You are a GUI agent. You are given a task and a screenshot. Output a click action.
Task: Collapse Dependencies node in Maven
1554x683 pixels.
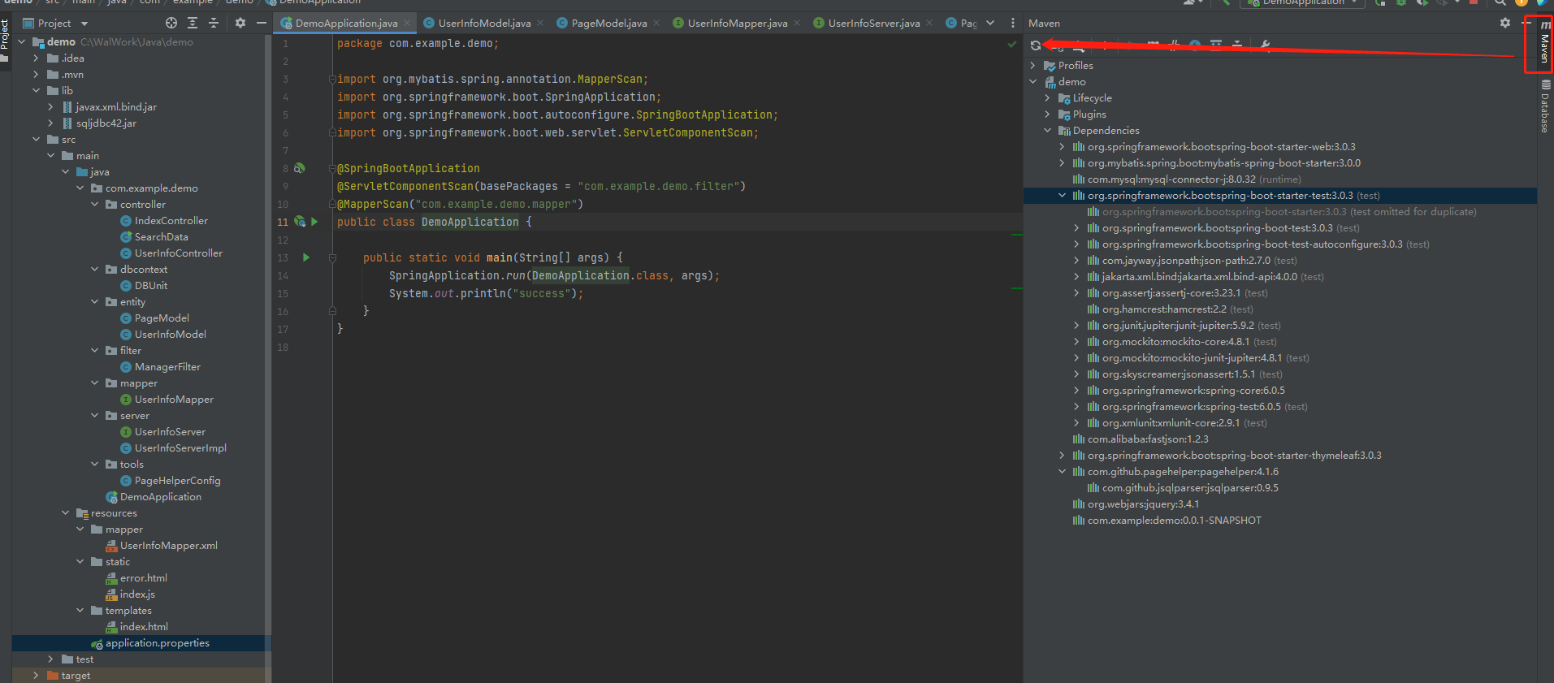click(1048, 131)
